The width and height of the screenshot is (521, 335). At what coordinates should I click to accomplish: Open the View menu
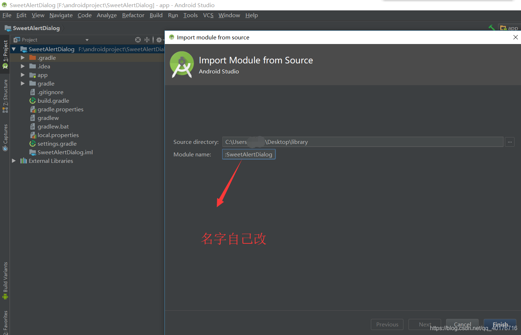pos(38,15)
